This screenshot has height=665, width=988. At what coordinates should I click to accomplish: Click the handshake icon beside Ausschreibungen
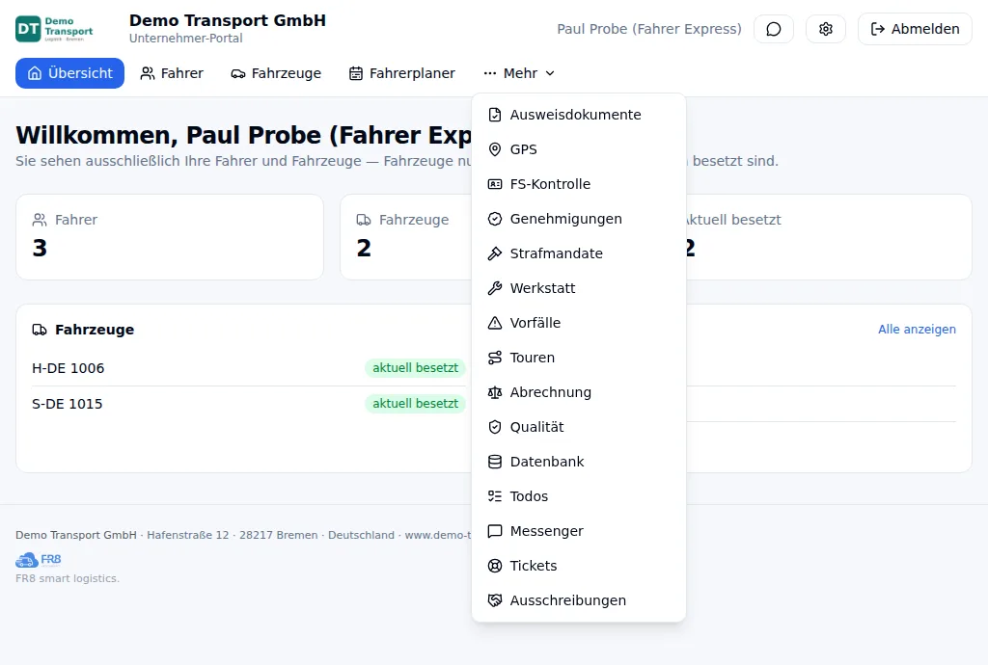coord(495,599)
